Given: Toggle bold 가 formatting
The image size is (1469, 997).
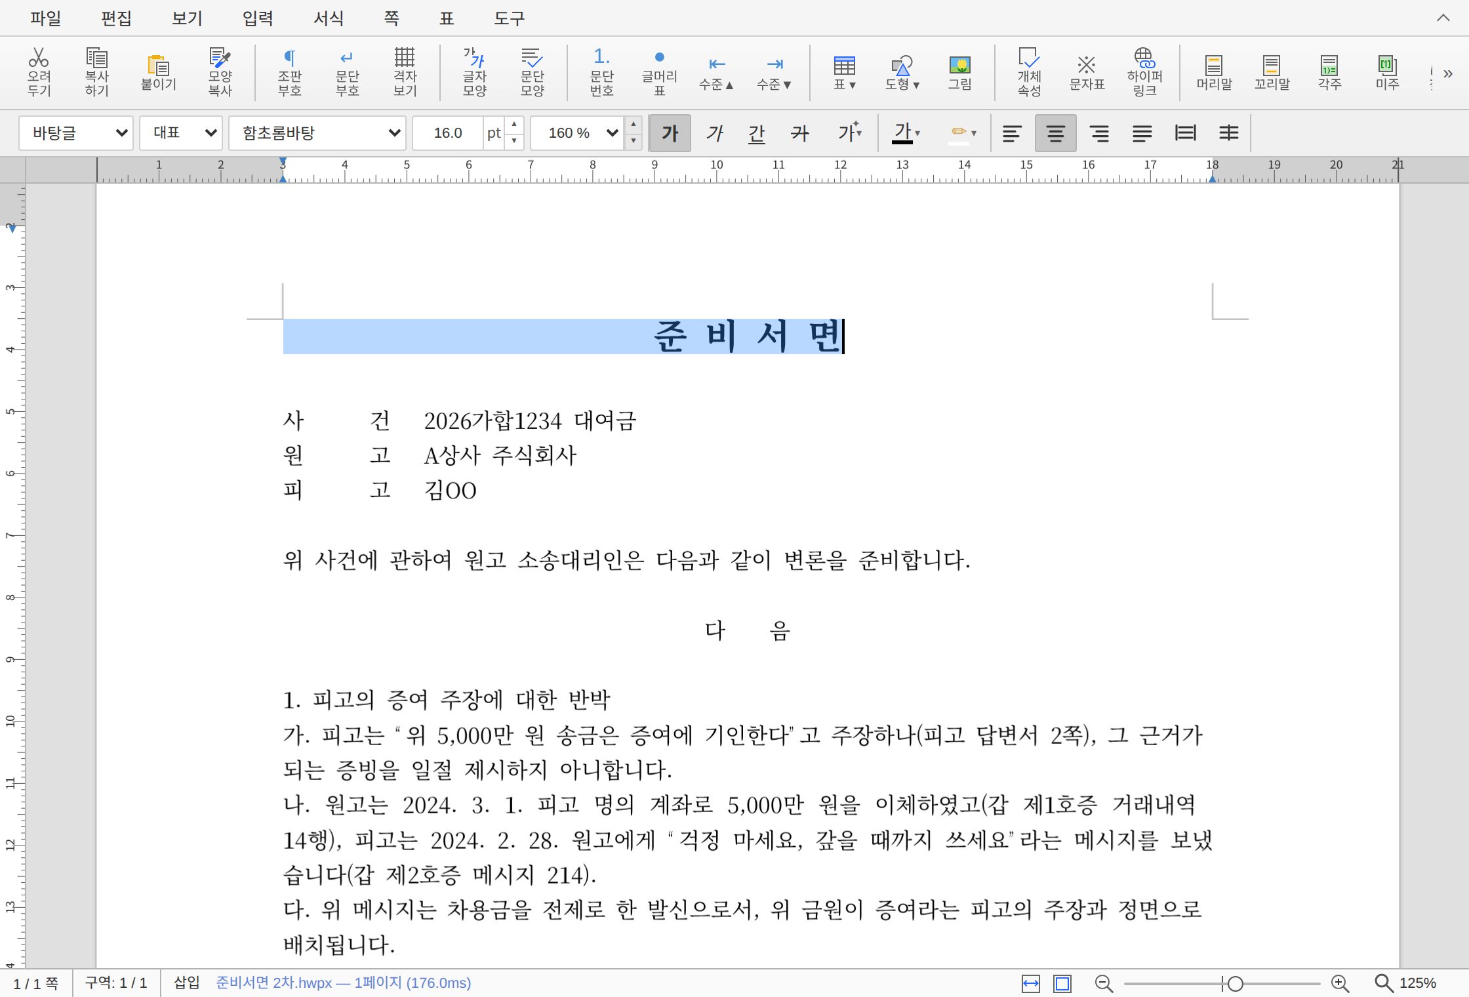Looking at the screenshot, I should point(670,133).
